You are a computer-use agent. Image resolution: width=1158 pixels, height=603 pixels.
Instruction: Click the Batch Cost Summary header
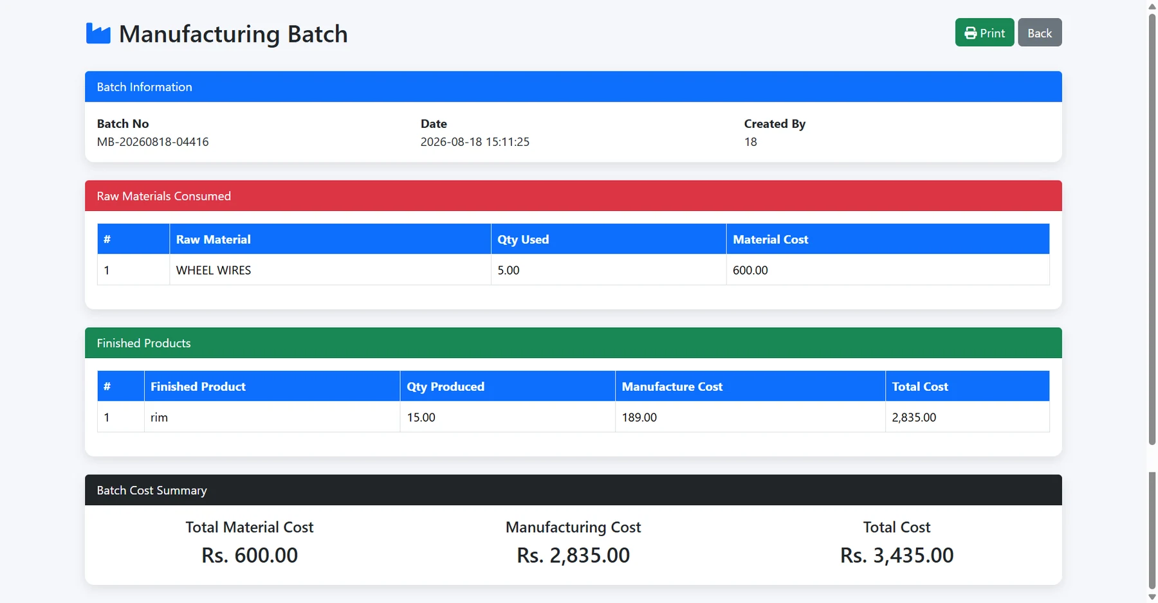coord(573,491)
